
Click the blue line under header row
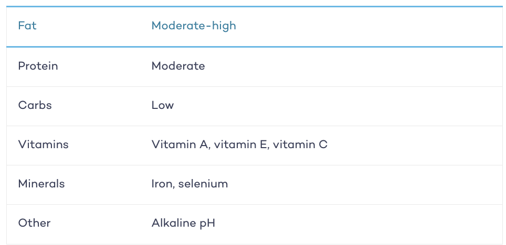coord(255,47)
